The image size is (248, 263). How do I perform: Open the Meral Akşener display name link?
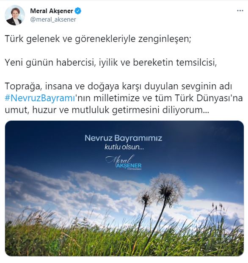(x=52, y=11)
